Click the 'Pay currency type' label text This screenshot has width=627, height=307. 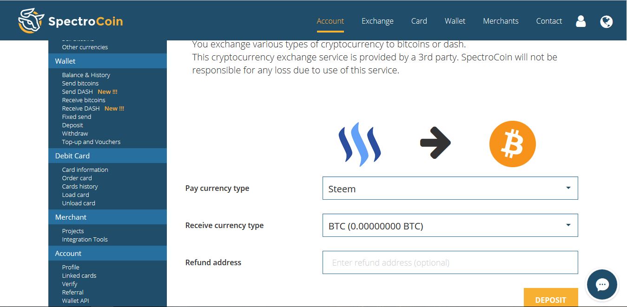[x=217, y=188]
